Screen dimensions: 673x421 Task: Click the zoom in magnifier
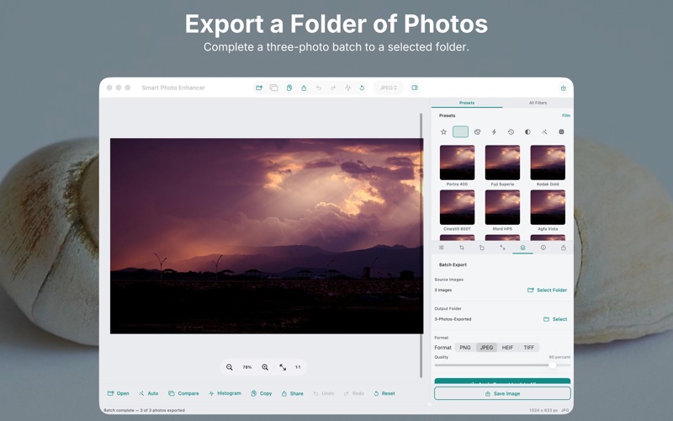(265, 367)
